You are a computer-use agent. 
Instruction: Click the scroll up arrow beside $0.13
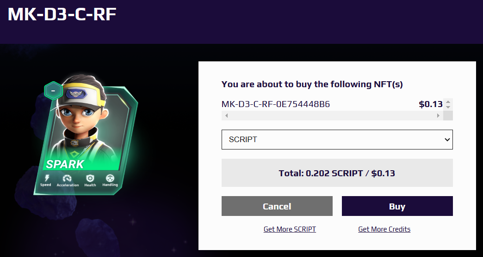coord(448,102)
